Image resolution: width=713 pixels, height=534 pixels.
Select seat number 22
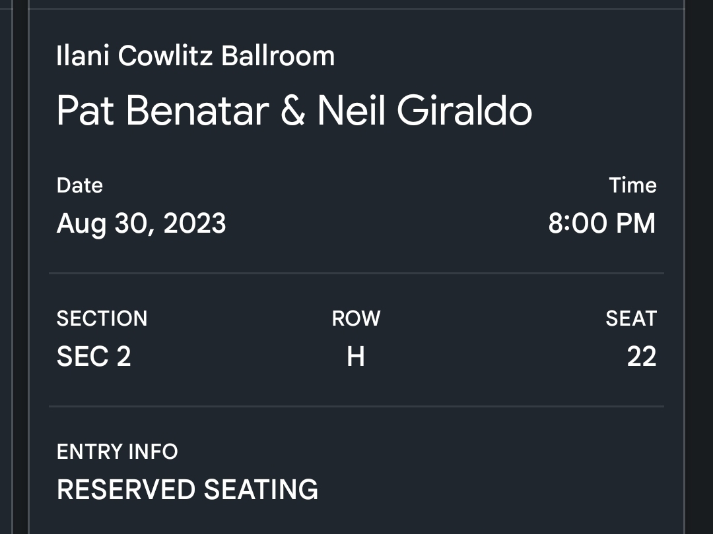pos(642,357)
